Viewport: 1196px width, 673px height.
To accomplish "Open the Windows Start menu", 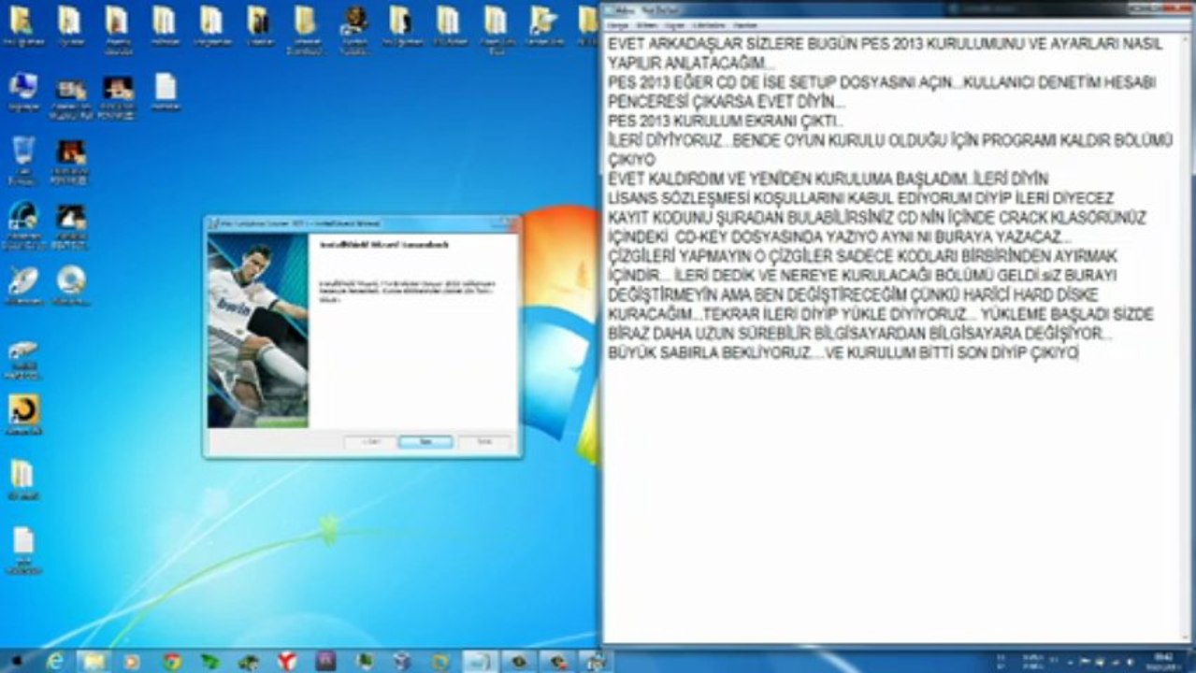I will (15, 661).
